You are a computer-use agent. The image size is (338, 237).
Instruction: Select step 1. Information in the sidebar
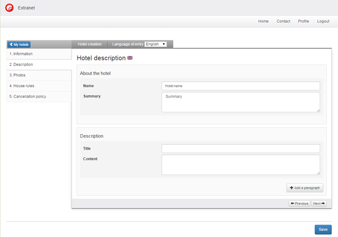(39, 54)
